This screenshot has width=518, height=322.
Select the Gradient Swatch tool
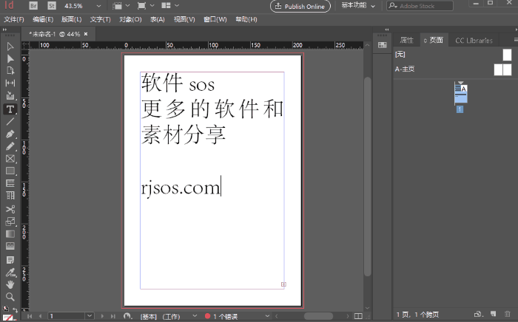pyautogui.click(x=10, y=233)
